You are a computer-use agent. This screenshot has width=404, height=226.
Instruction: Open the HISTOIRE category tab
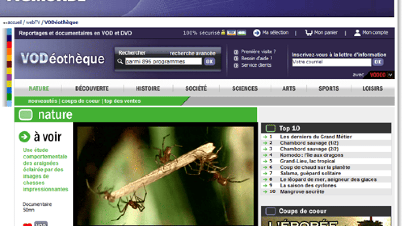(x=148, y=89)
